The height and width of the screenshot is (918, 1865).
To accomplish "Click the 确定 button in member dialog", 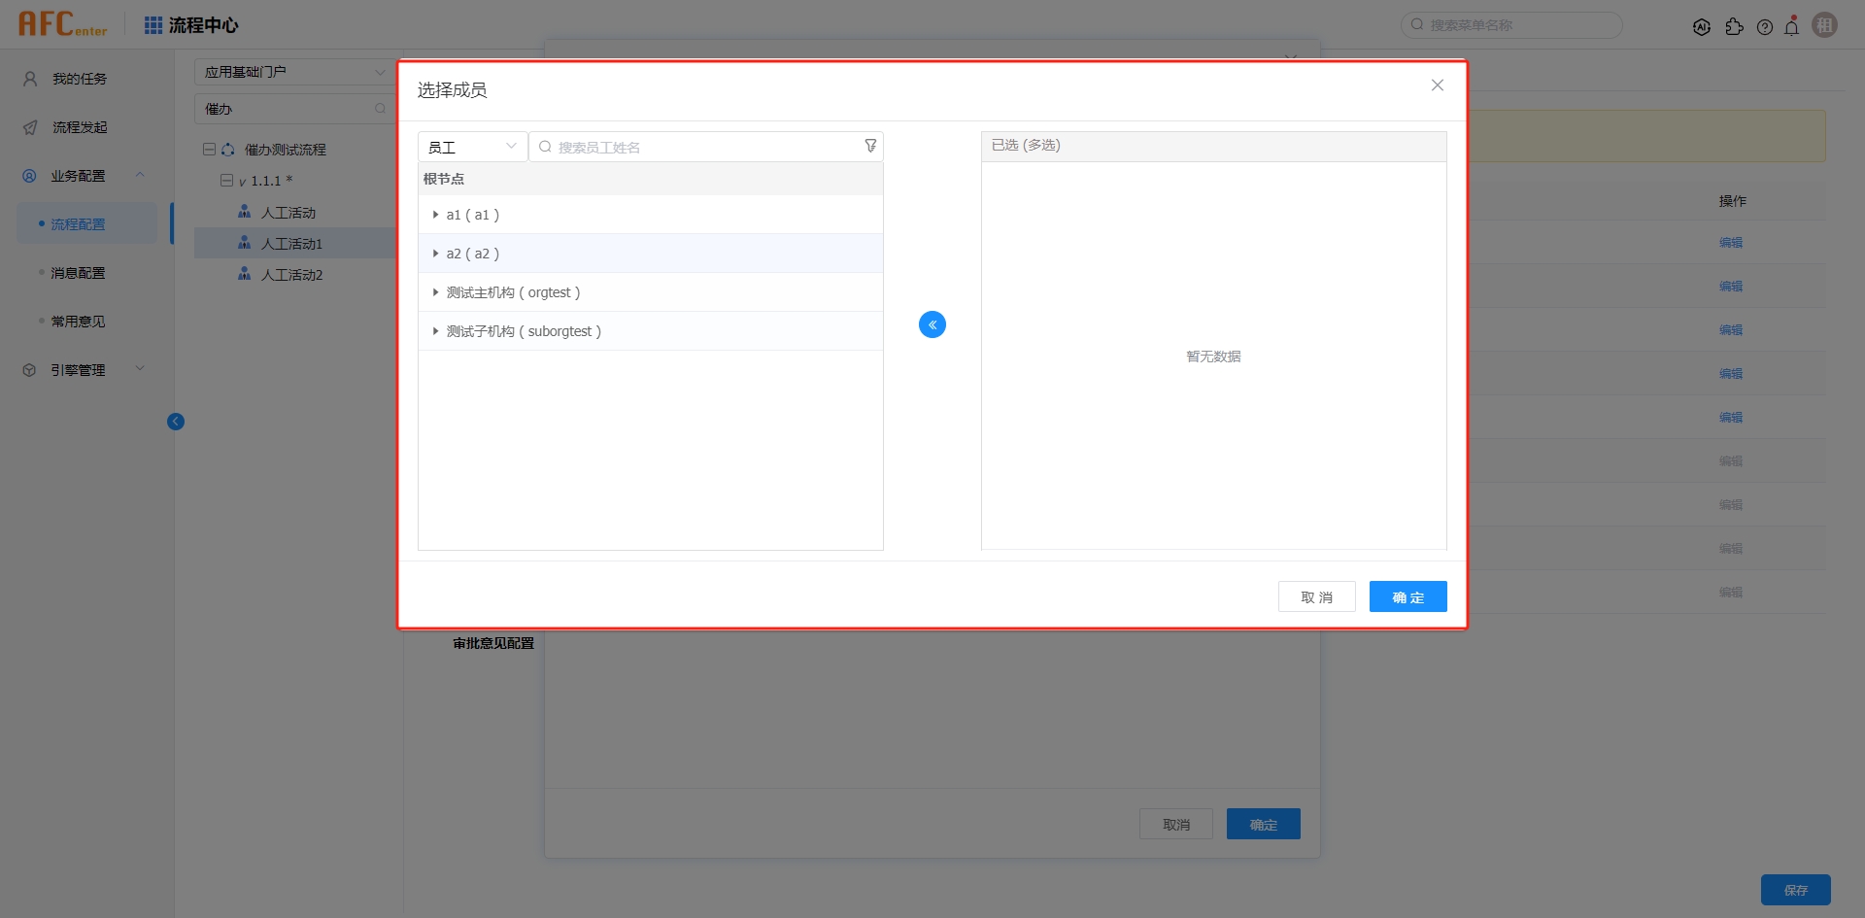I will point(1407,596).
